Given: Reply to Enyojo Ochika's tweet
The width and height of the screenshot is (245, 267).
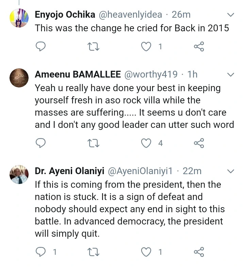Looking at the screenshot, I should [40, 47].
